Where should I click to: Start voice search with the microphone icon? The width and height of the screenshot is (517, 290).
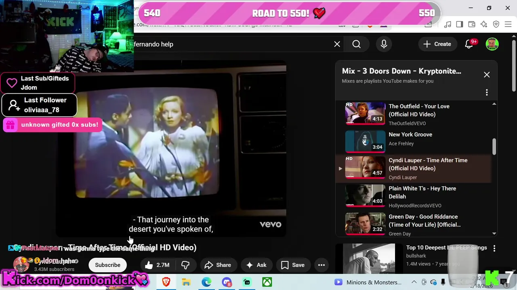tap(384, 44)
